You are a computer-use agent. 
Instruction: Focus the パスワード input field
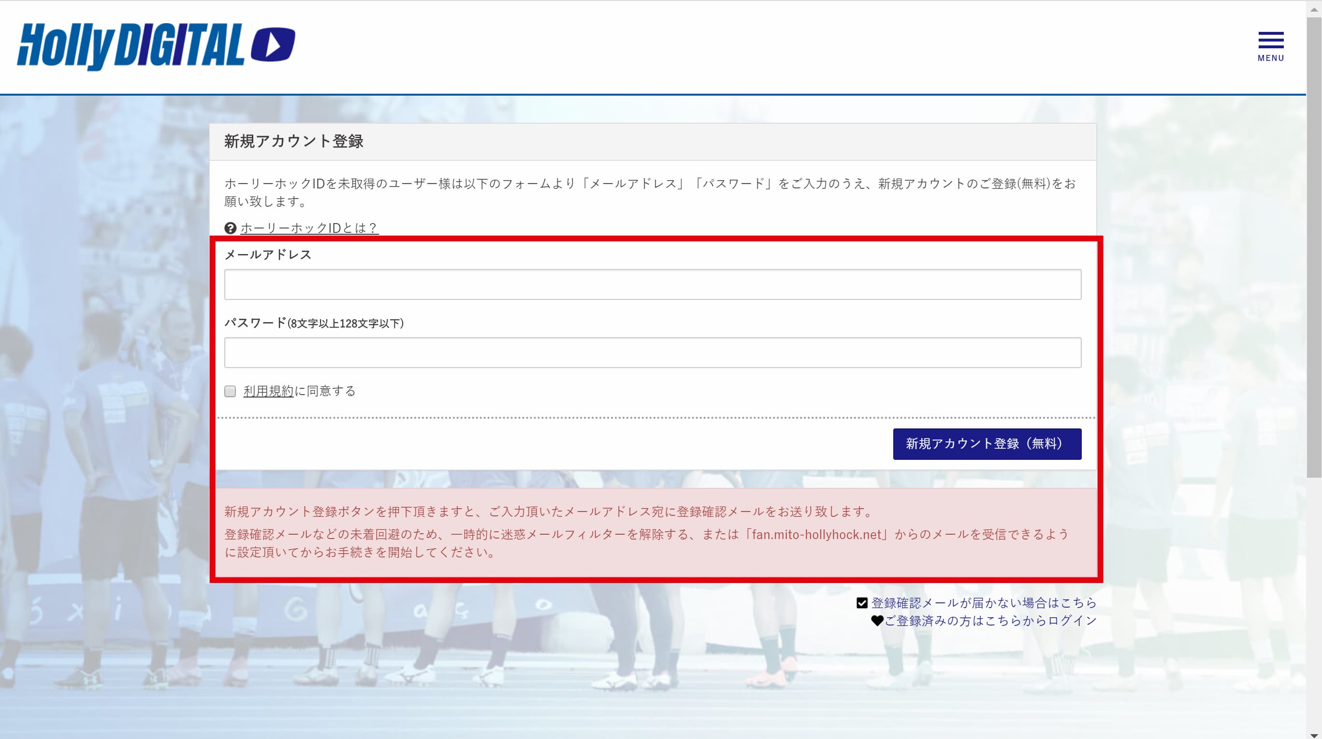point(653,353)
